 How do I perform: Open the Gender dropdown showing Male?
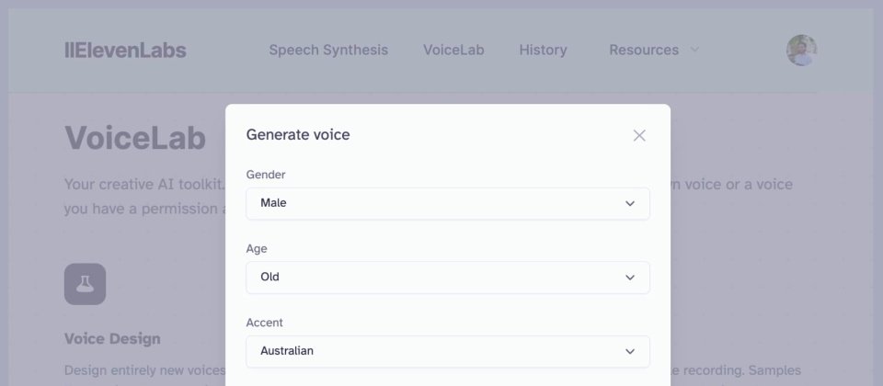(x=447, y=203)
